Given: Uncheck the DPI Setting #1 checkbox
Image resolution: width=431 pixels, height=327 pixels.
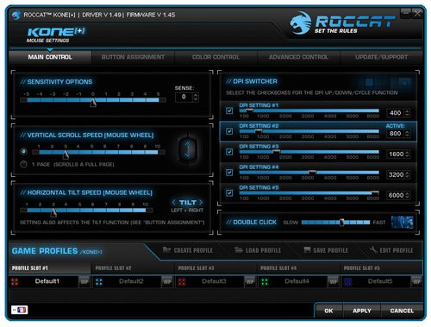Looking at the screenshot, I should click(x=229, y=110).
